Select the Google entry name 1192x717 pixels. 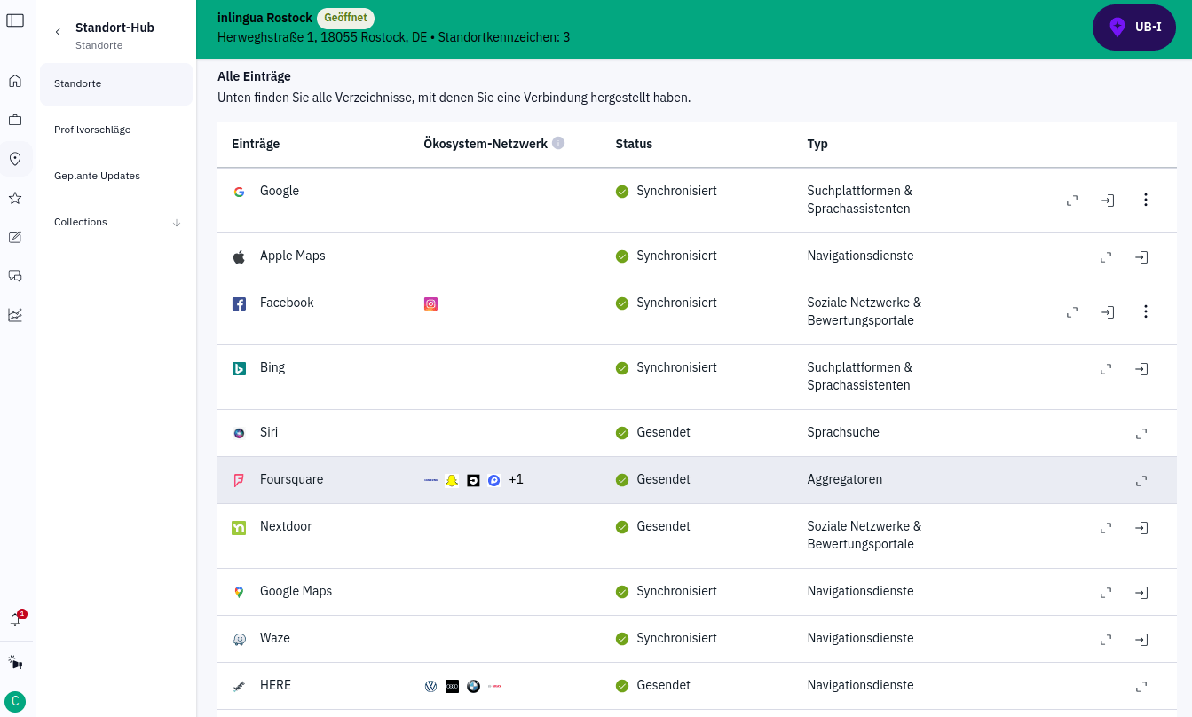280,191
